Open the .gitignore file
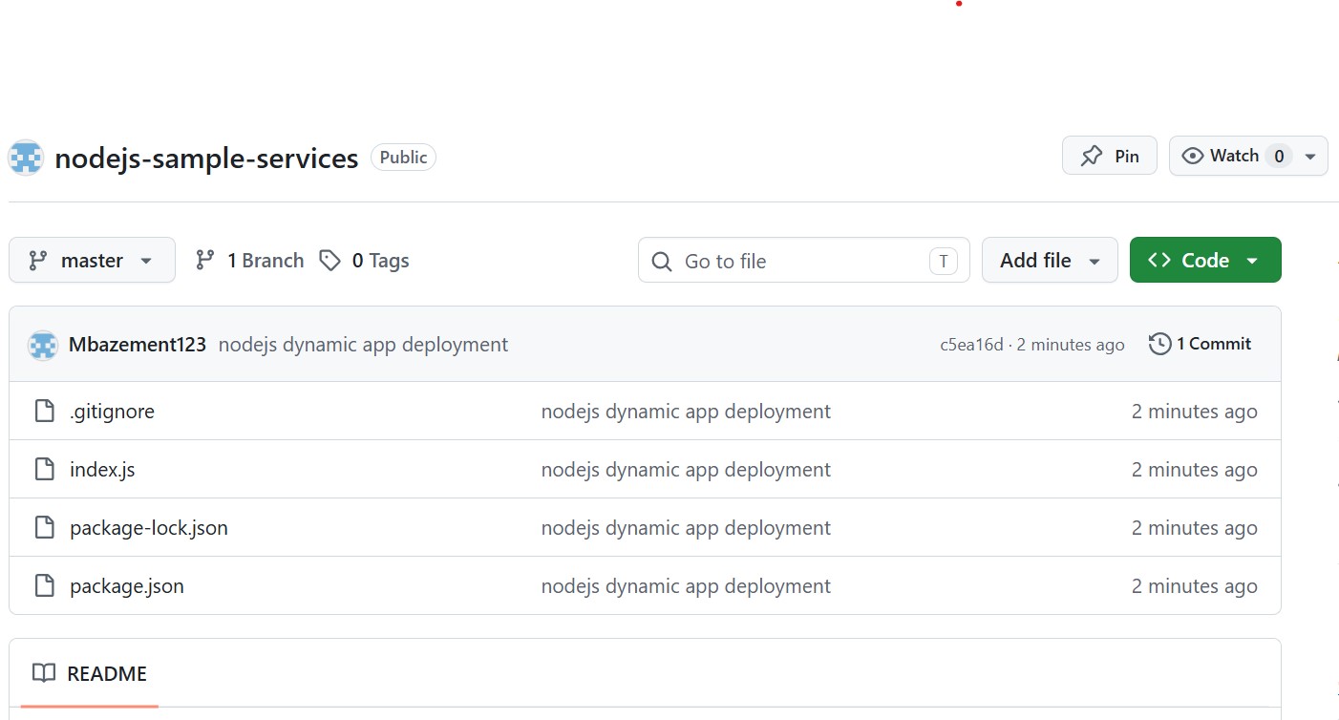This screenshot has height=720, width=1339. point(112,412)
